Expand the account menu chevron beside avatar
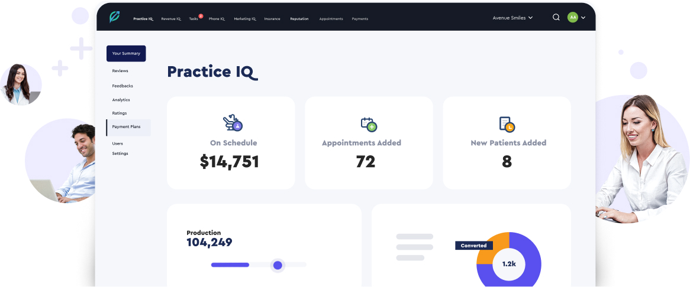 (583, 18)
